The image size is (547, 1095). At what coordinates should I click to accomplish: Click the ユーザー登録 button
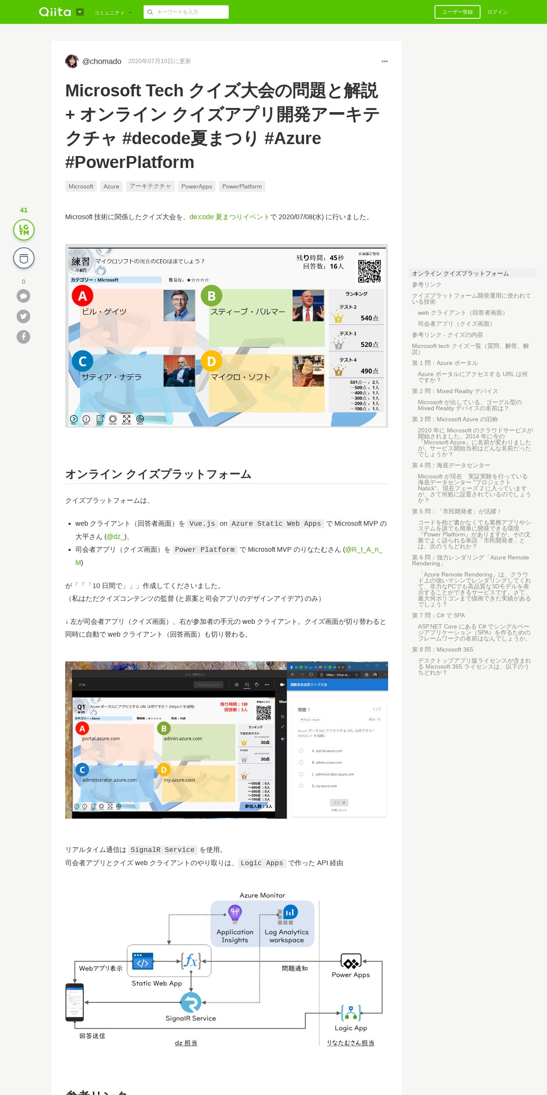tap(458, 12)
